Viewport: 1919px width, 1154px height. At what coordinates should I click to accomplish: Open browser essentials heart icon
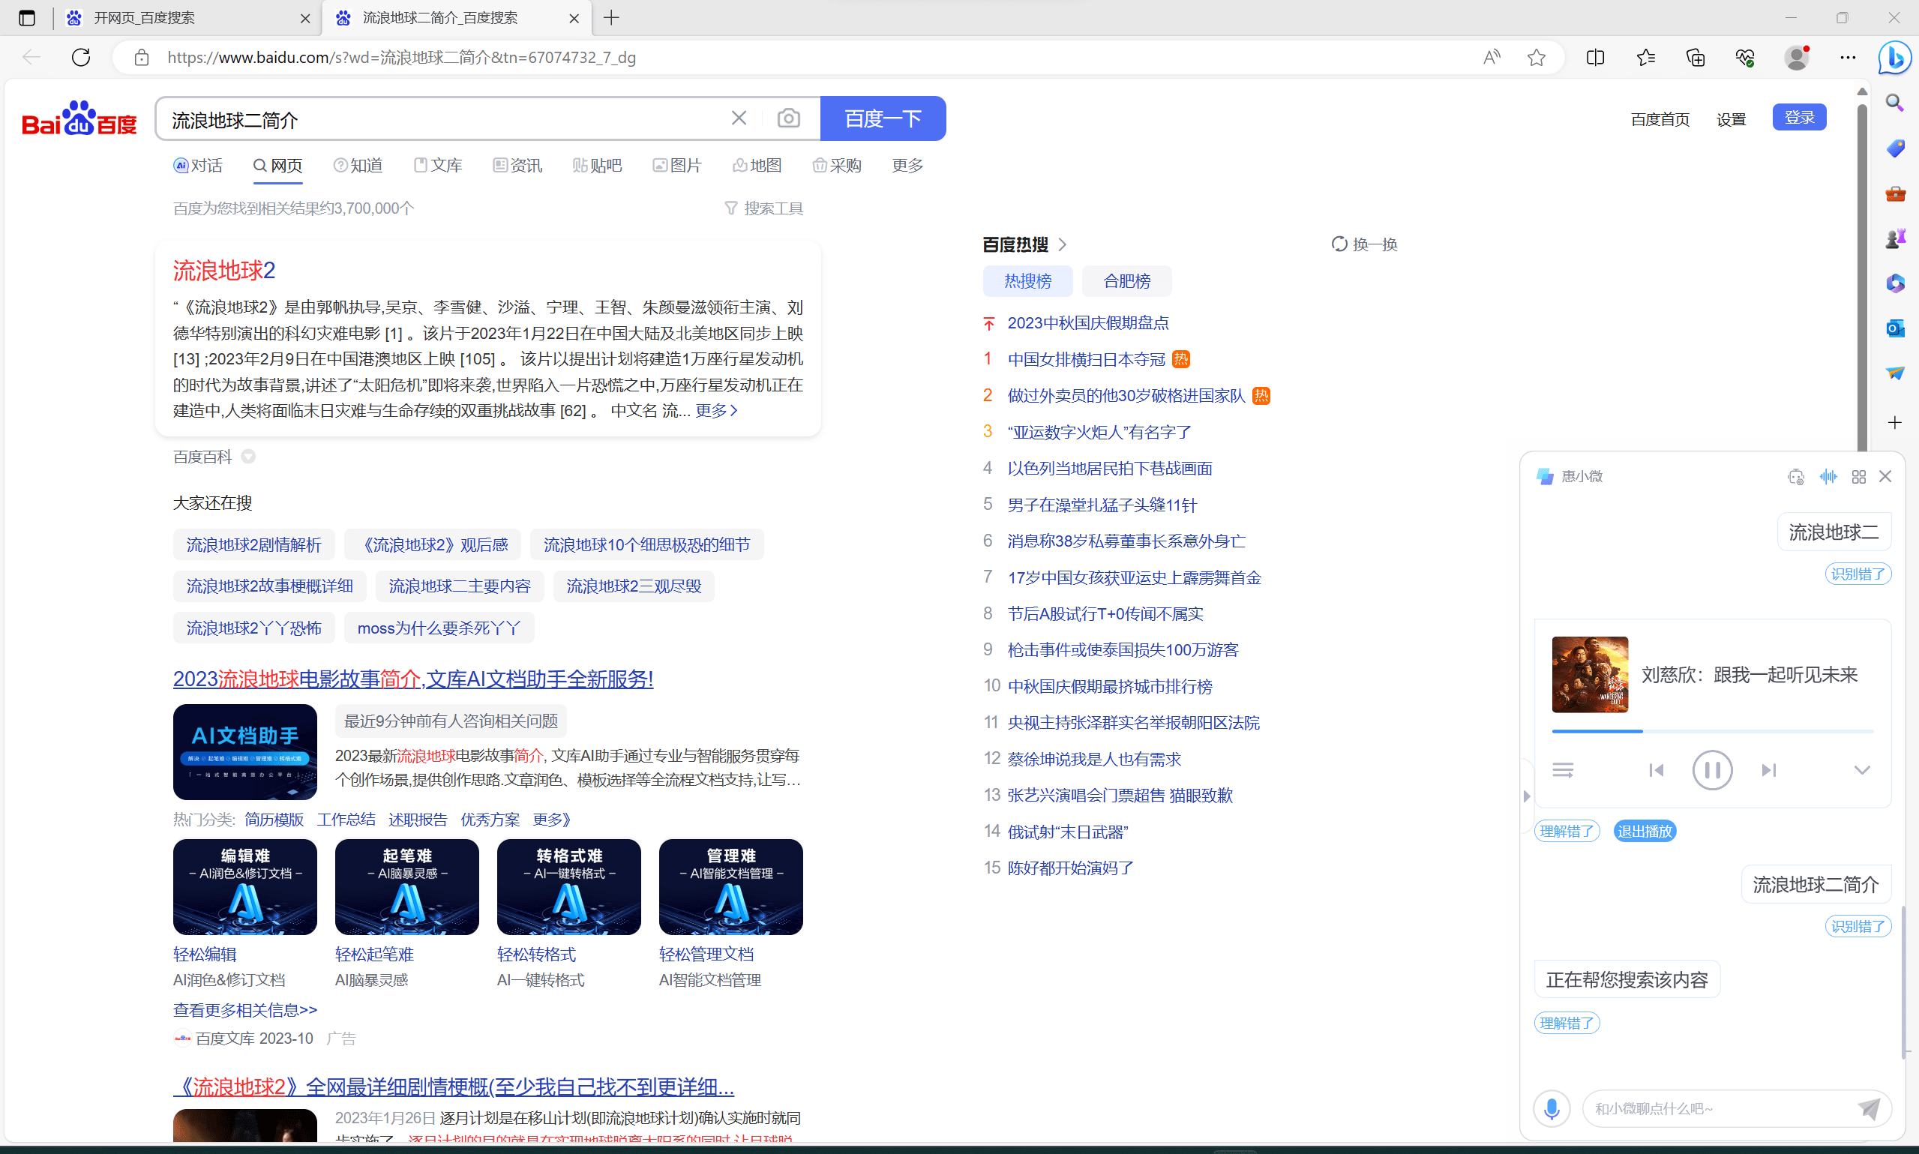(1745, 57)
